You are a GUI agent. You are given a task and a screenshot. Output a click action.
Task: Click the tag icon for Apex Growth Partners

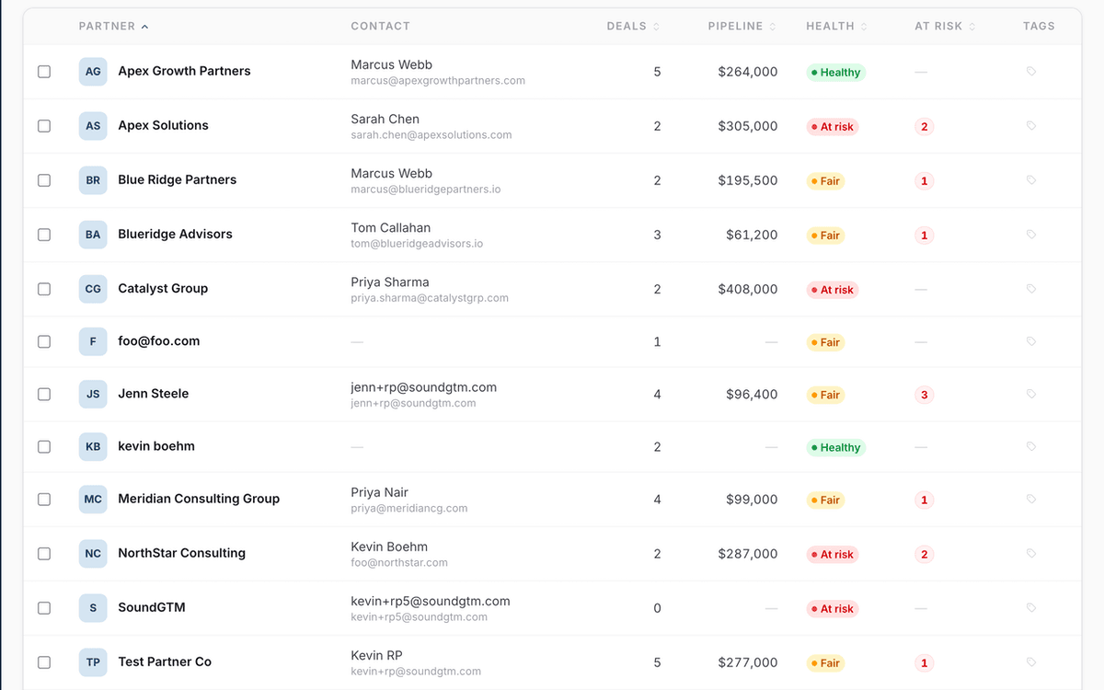click(x=1031, y=71)
